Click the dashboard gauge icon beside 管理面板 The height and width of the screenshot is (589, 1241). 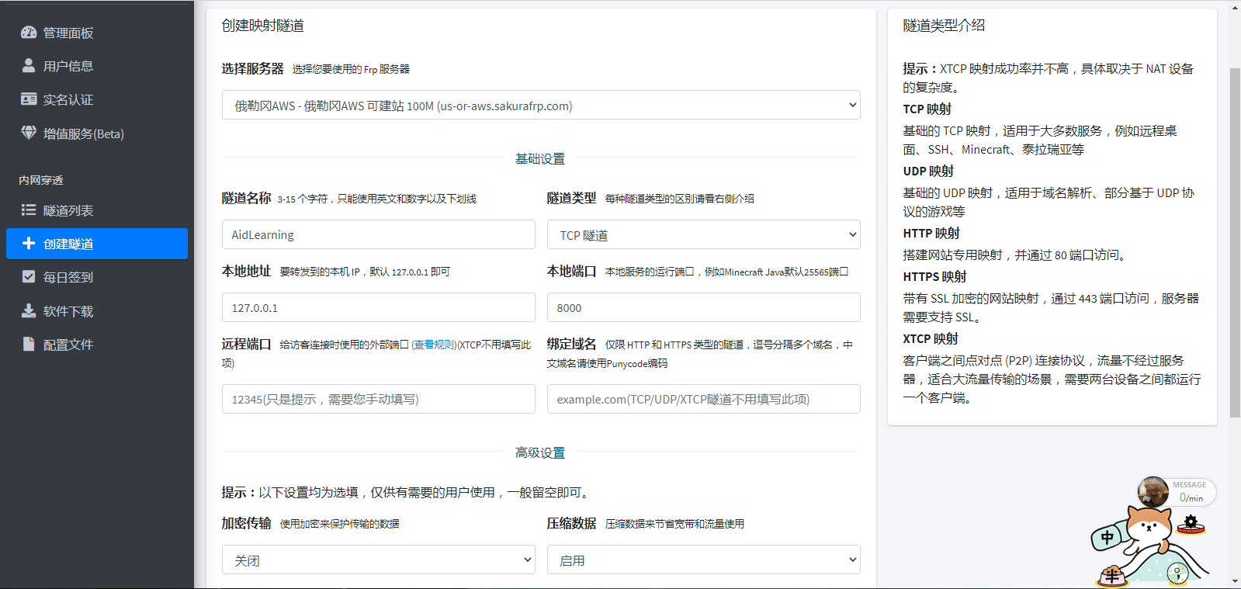point(29,33)
